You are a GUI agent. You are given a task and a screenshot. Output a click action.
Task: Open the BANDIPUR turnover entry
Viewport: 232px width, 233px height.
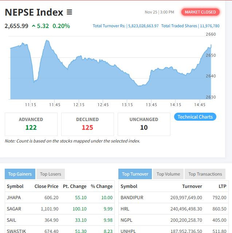(x=132, y=197)
